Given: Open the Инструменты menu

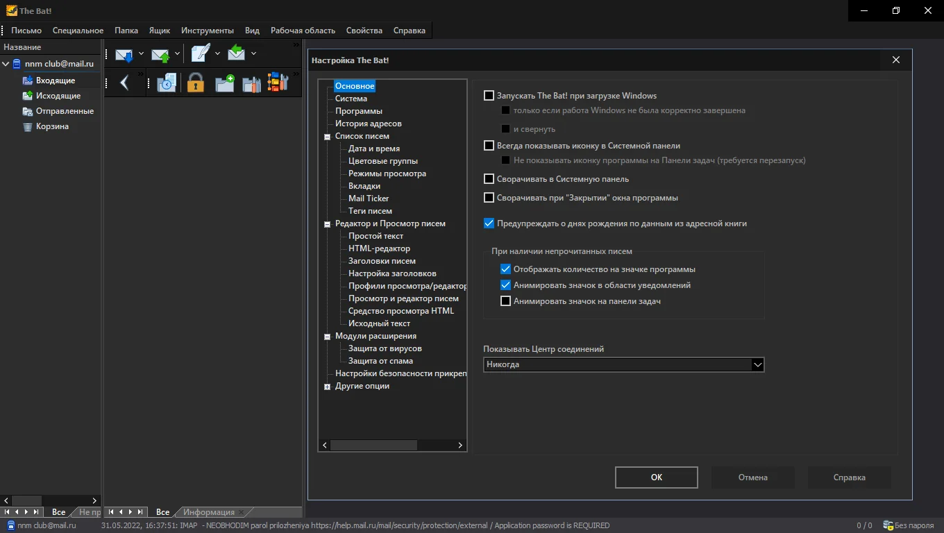Looking at the screenshot, I should [x=208, y=31].
